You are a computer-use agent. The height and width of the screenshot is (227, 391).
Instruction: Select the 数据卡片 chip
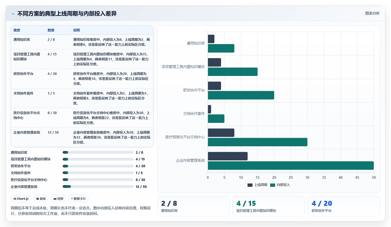tap(78, 199)
